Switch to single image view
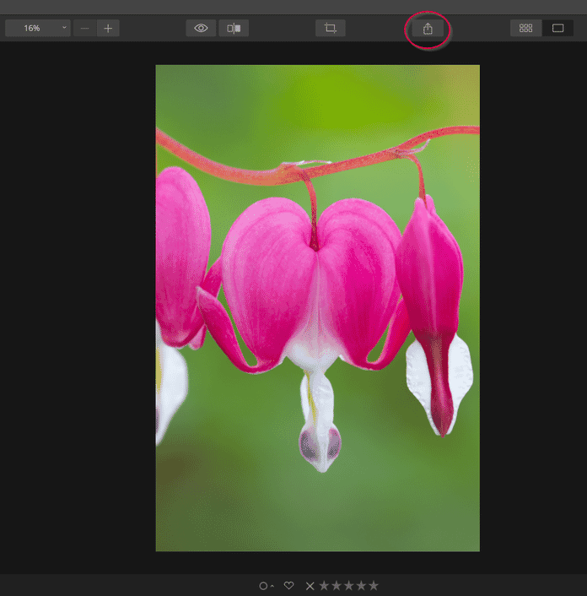The image size is (587, 596). point(557,28)
